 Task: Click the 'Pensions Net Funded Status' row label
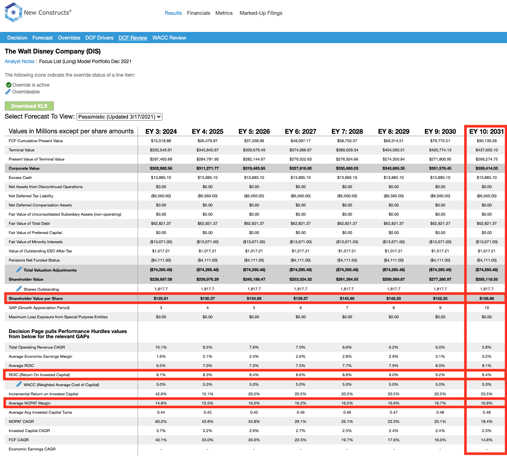tap(34, 260)
